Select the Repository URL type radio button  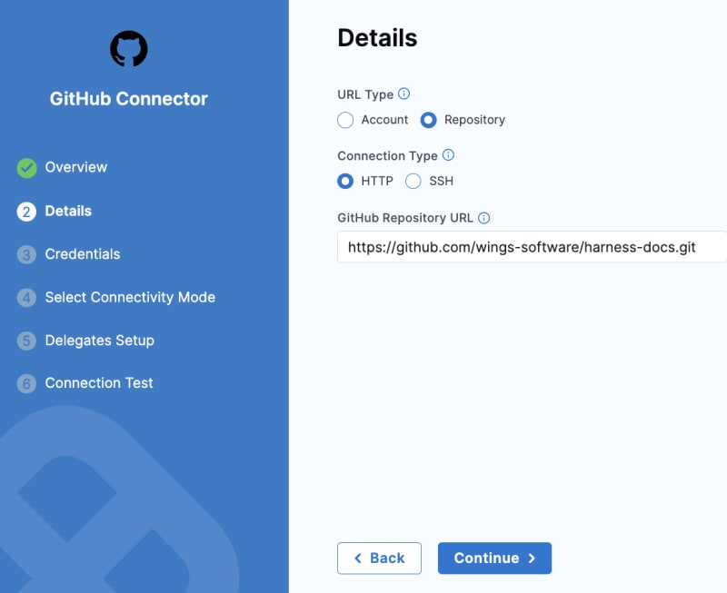coord(428,120)
